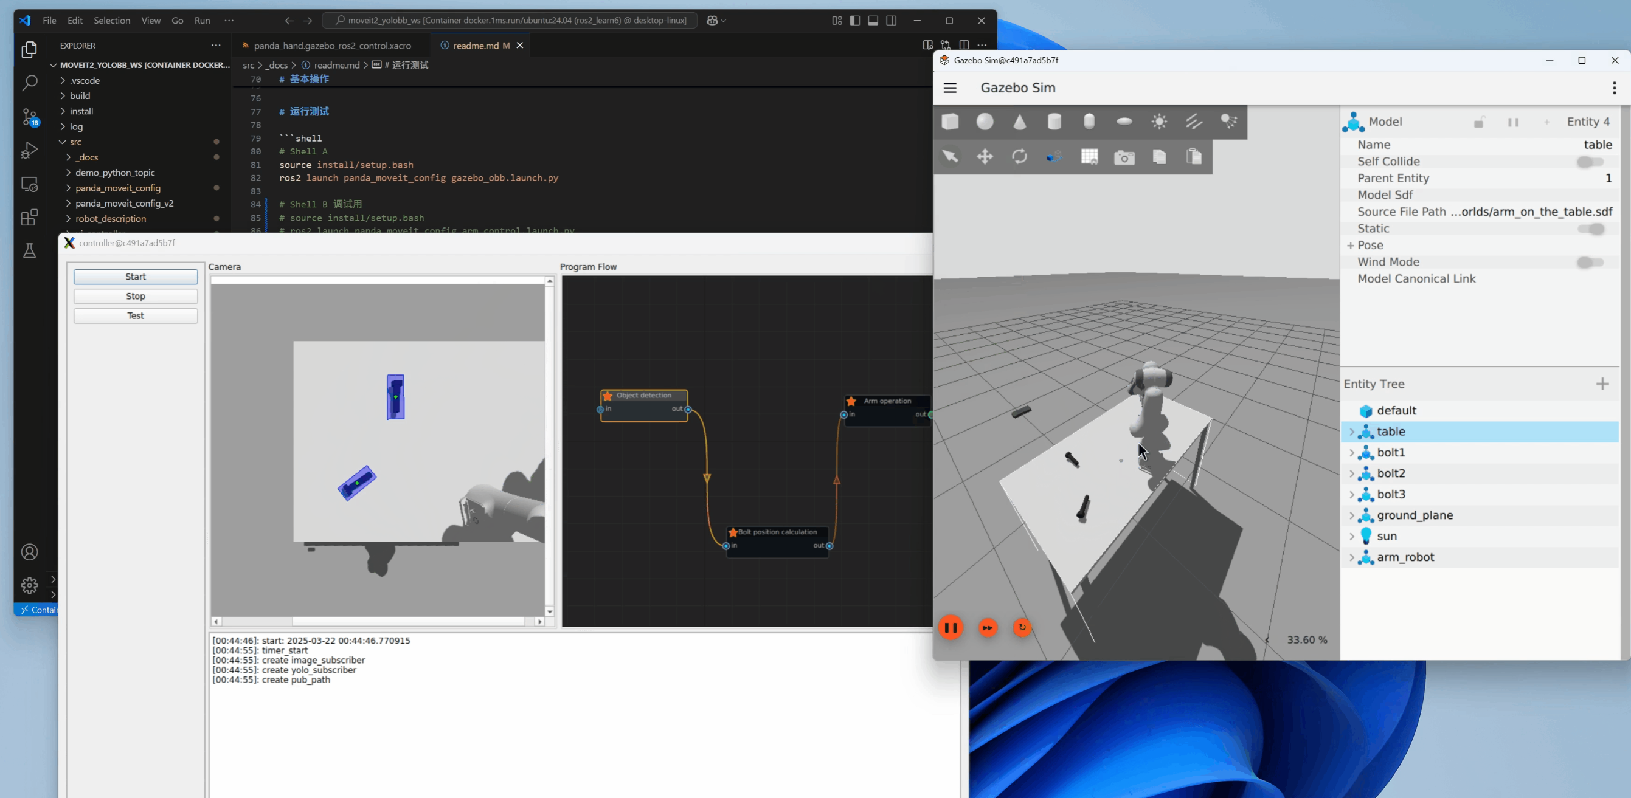The width and height of the screenshot is (1631, 798).
Task: Expand the bolt1 entity tree node
Action: [x=1351, y=452]
